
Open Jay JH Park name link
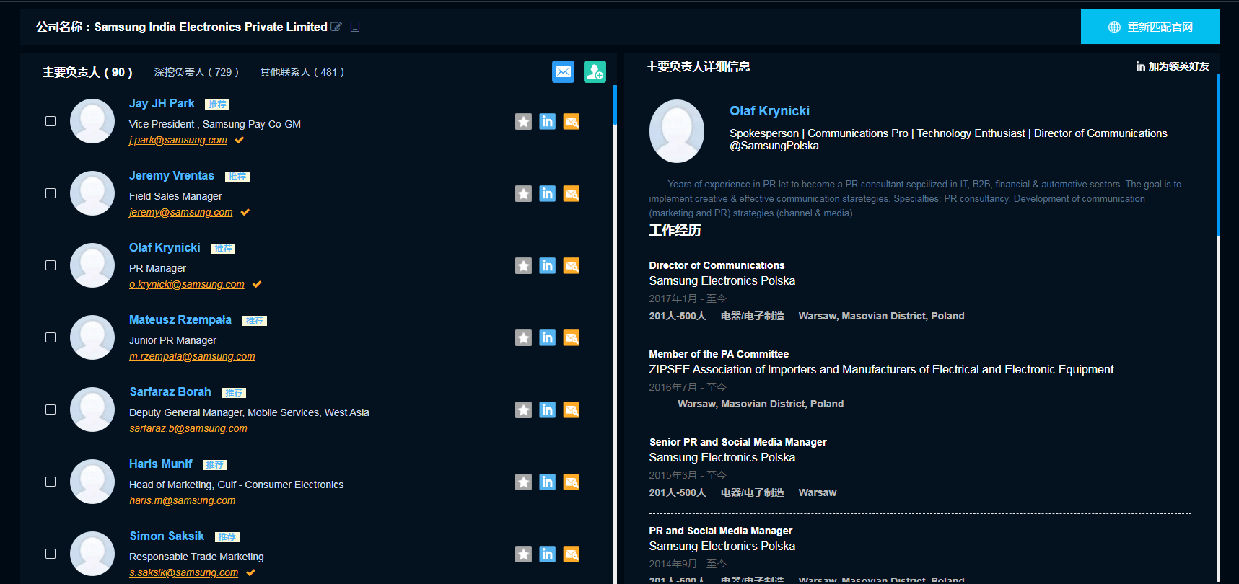point(162,104)
